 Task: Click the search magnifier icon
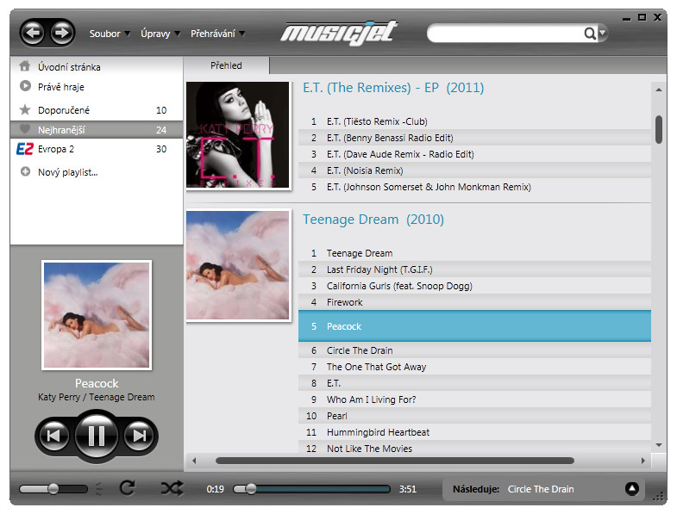click(589, 34)
